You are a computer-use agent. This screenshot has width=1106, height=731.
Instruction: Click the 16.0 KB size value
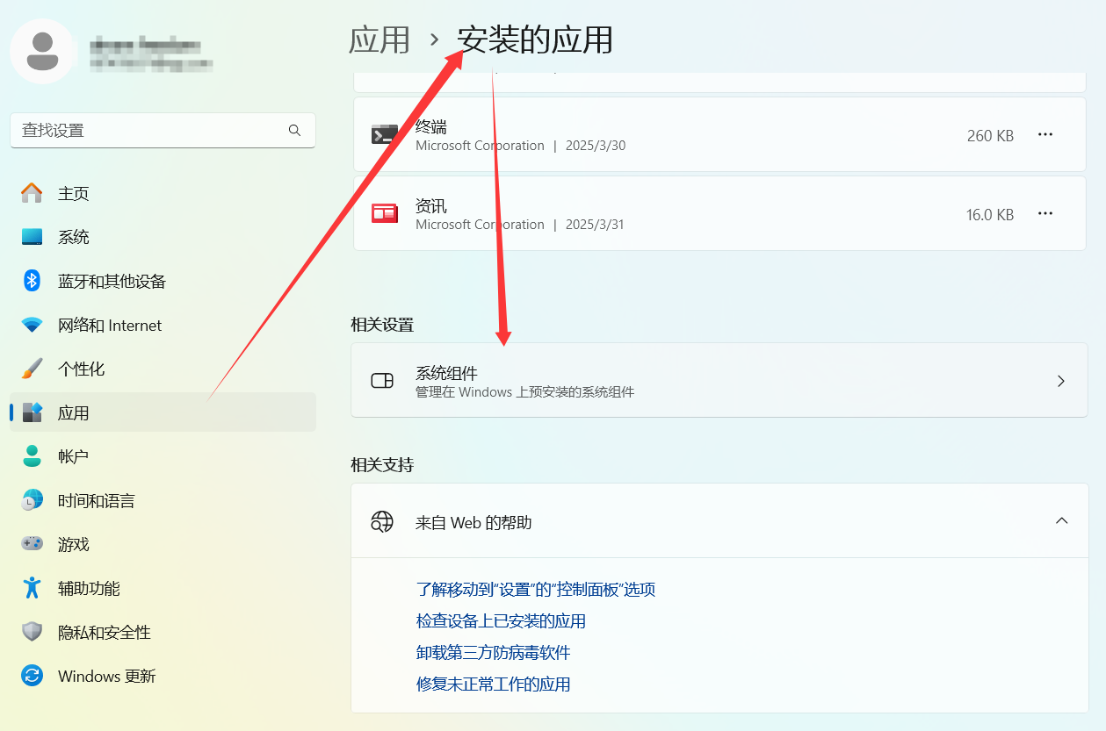pos(990,214)
